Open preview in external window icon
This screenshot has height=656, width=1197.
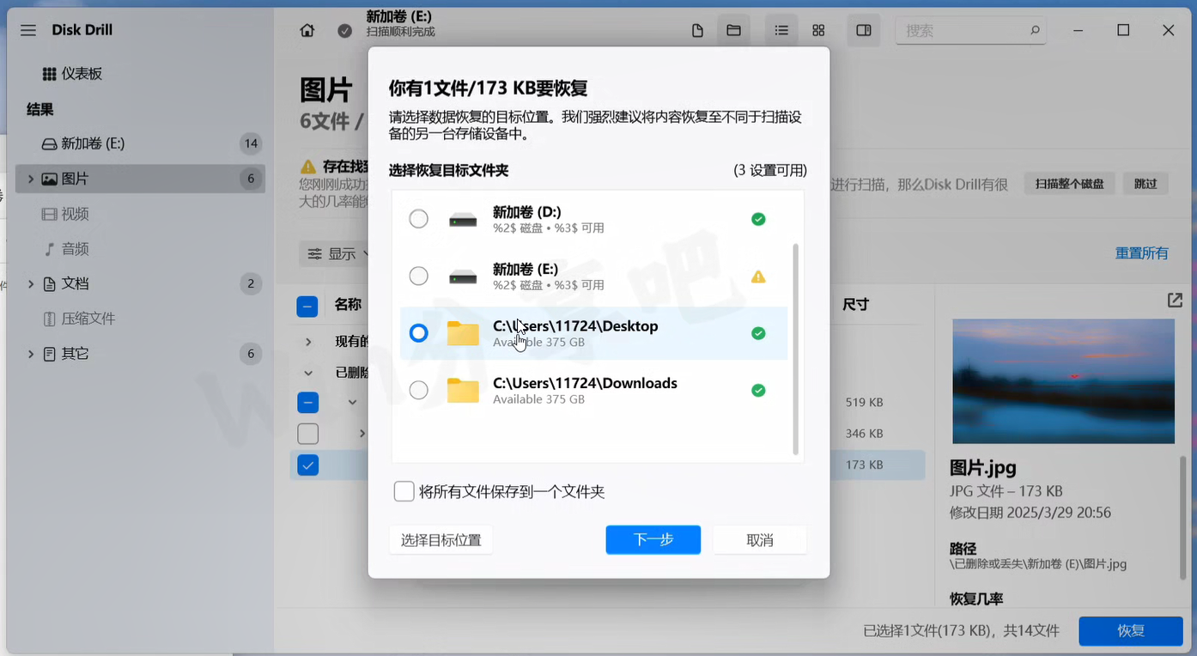1175,301
